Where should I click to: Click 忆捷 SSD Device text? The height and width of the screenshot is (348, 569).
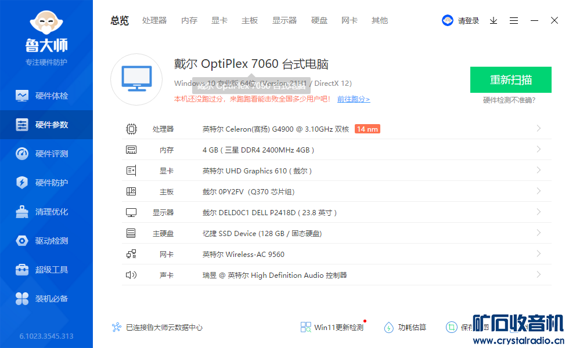pyautogui.click(x=262, y=233)
